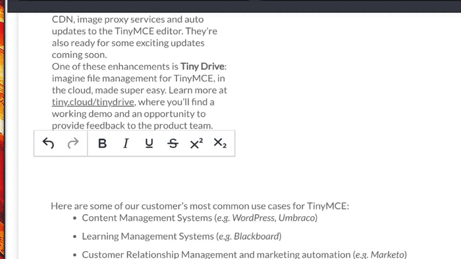Click 'imagine file management for TinyMCE, in' line
The image size is (461, 259).
(x=138, y=78)
